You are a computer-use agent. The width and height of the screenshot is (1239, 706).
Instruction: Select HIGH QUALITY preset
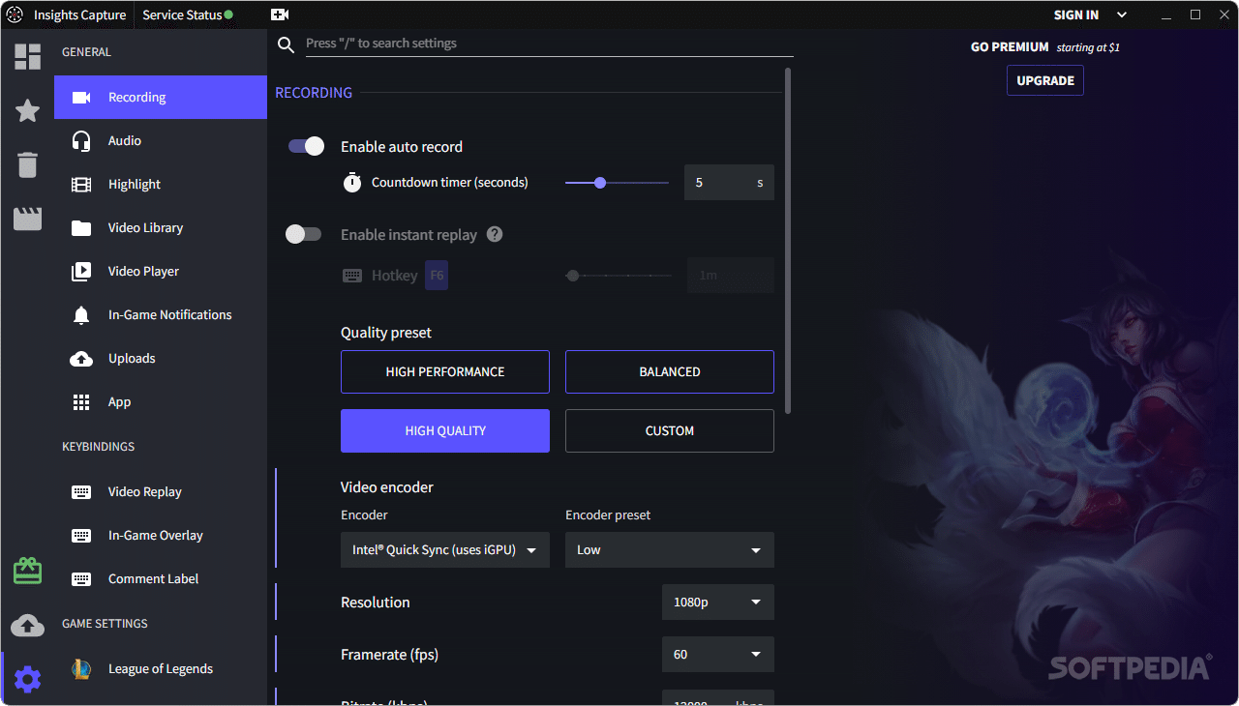(445, 430)
